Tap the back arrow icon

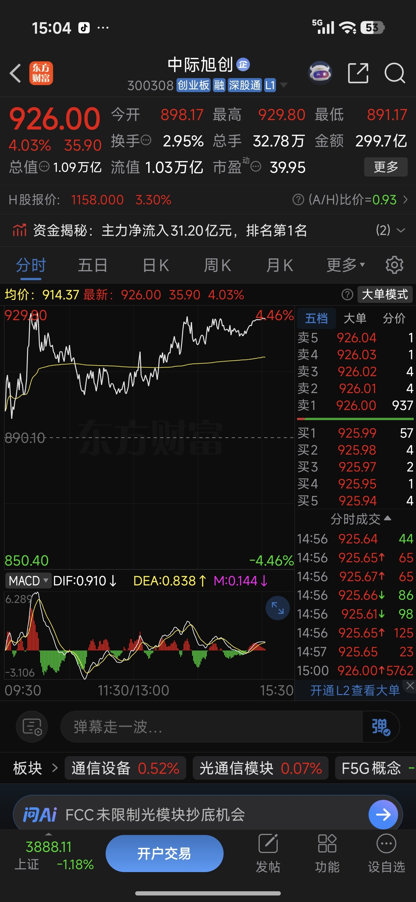tap(16, 73)
